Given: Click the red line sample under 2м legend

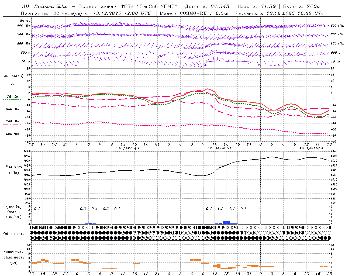Looking at the screenshot, I should pyautogui.click(x=12, y=87).
